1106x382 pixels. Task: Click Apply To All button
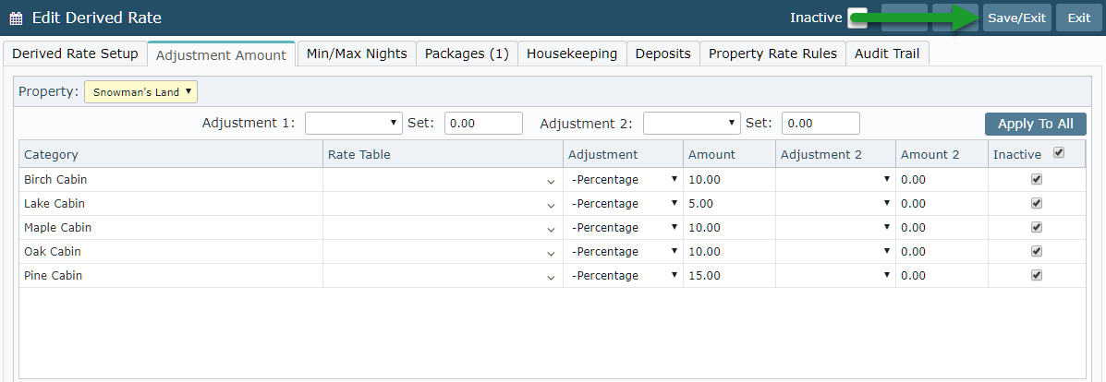pyautogui.click(x=1036, y=124)
